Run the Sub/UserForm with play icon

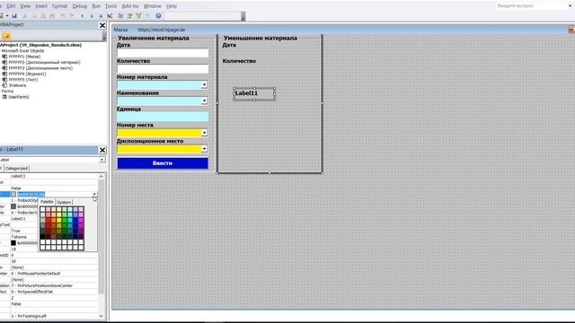[82, 16]
